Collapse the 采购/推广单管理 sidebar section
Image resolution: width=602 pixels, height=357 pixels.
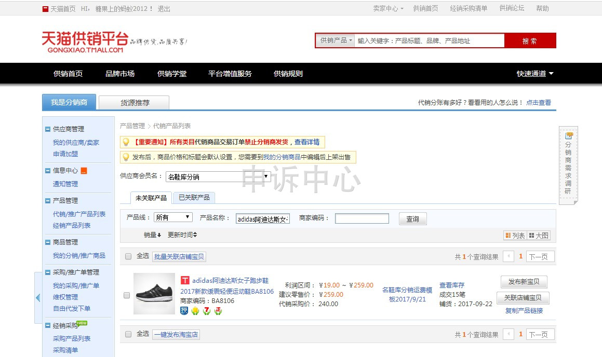(x=48, y=272)
